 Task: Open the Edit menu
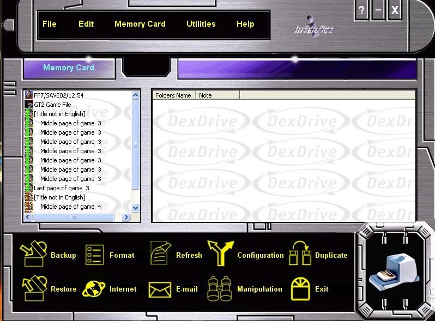[x=86, y=24]
